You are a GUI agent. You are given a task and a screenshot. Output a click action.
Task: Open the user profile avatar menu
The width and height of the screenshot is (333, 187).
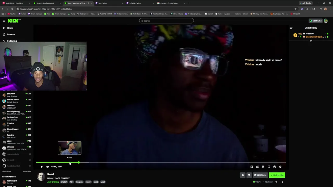pos(326,21)
